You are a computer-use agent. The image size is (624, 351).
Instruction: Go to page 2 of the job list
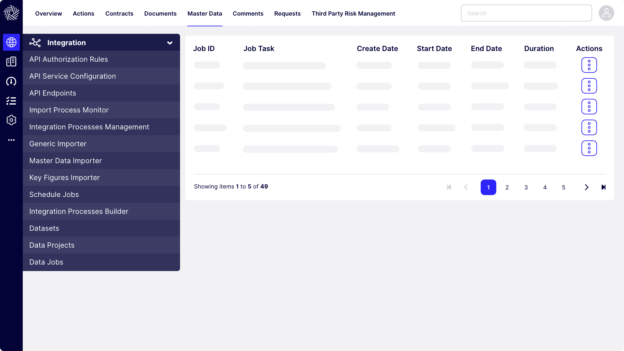tap(507, 187)
